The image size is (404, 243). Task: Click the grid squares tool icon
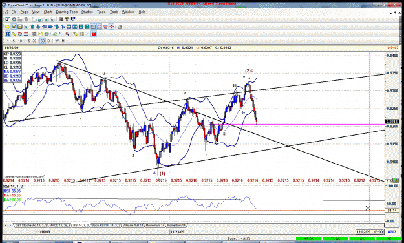(81, 34)
